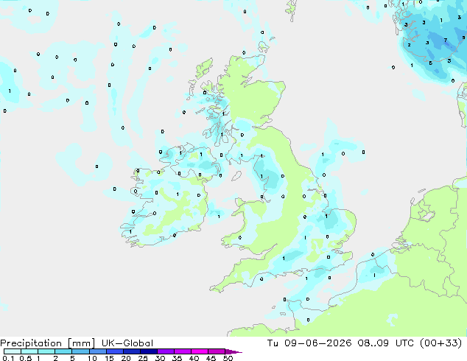
Task: Click the '10' legend scale value
Action: [92, 358]
